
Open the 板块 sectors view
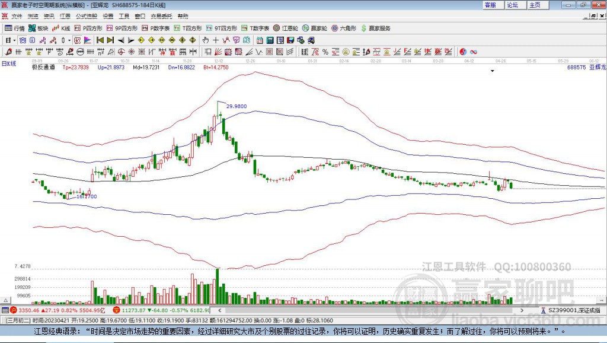39,28
